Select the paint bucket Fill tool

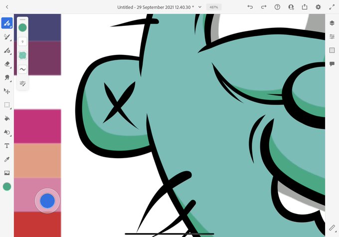[7, 118]
